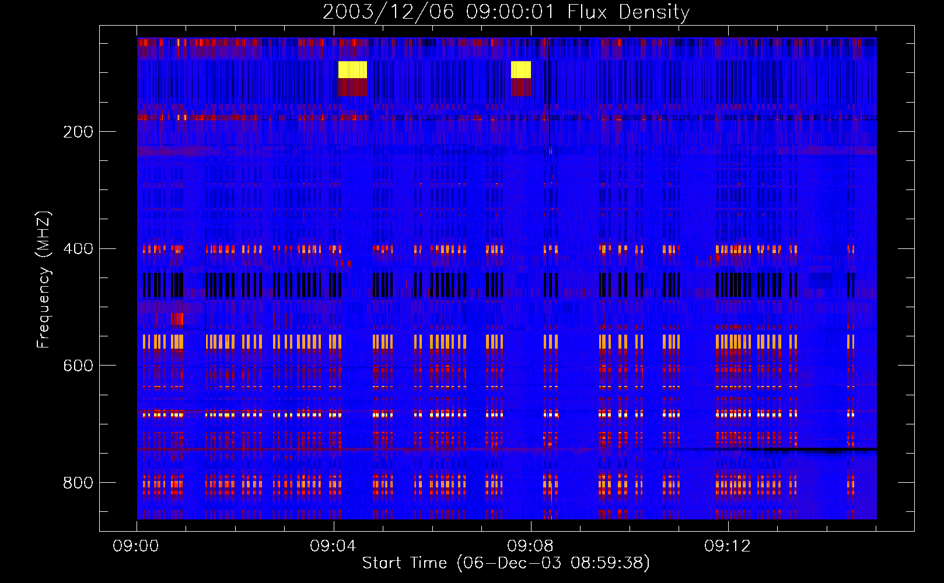Click the 'Start Time (06-Dec-03 08:59:38)' label
Screen dimensions: 944x583
(506, 563)
